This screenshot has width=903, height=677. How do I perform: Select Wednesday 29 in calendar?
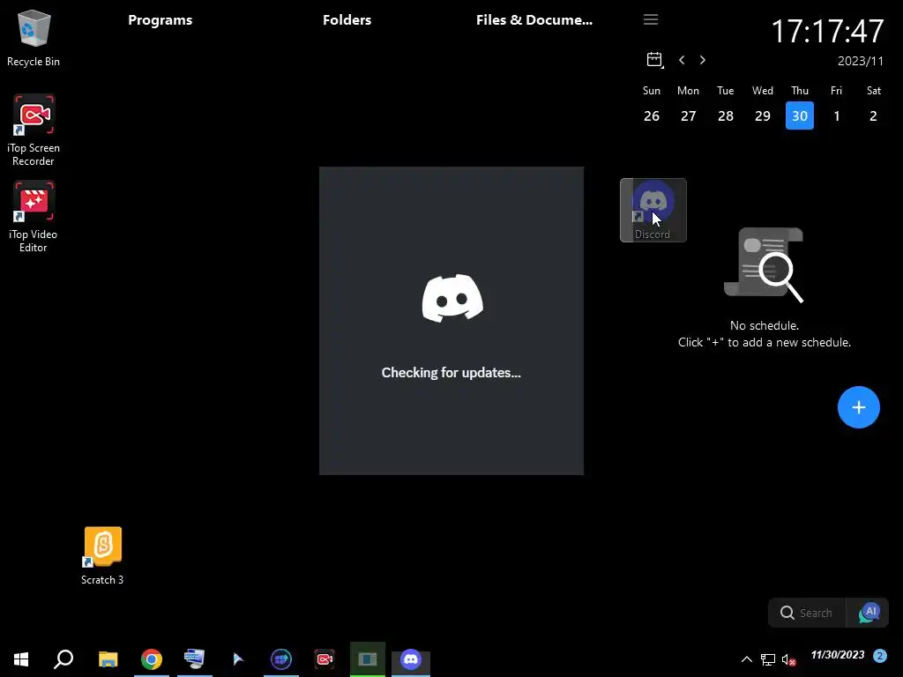(x=763, y=115)
